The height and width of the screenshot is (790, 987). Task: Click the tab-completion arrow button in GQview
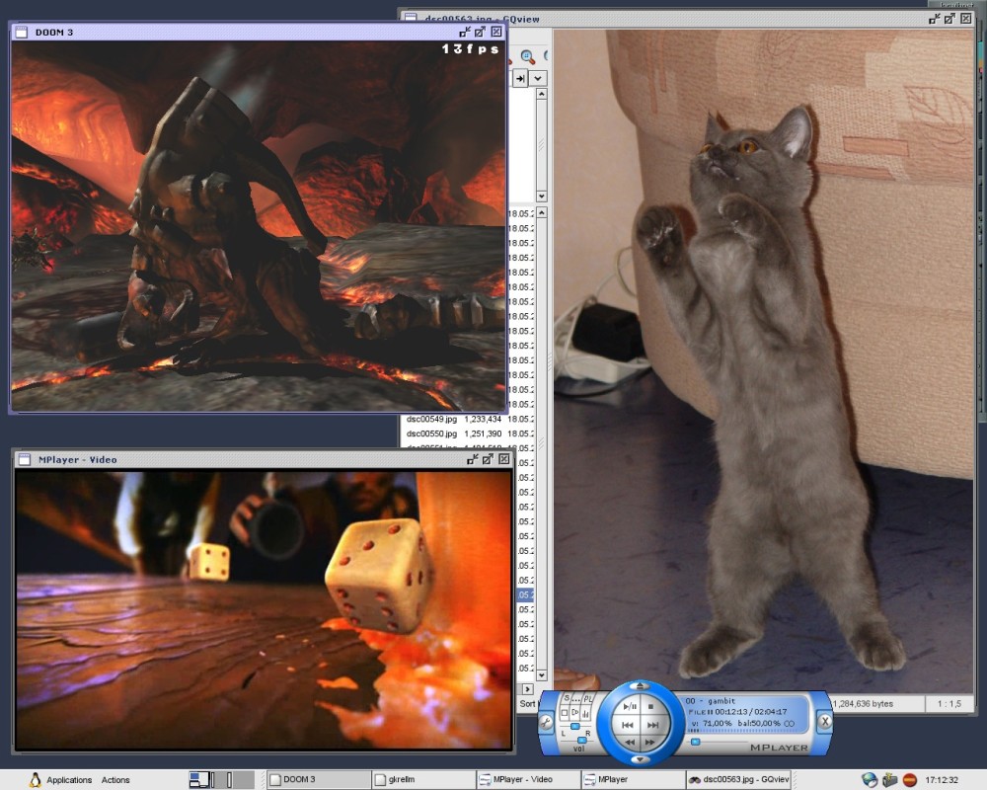point(520,79)
